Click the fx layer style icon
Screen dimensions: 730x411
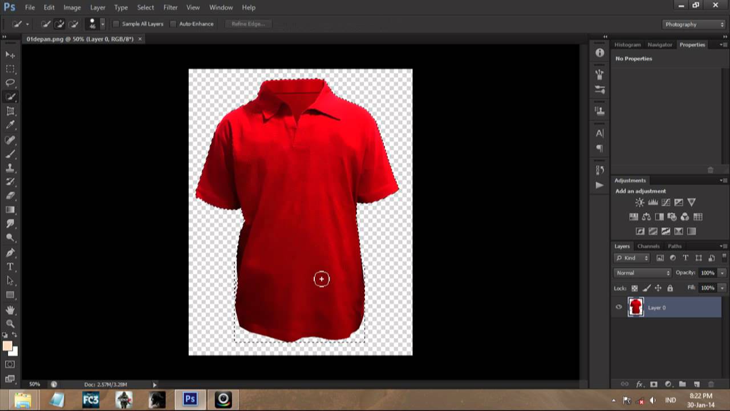pos(639,385)
